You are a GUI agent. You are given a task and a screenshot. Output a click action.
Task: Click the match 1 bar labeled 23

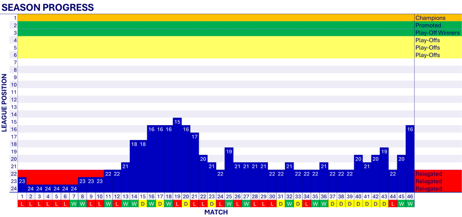coord(22,185)
